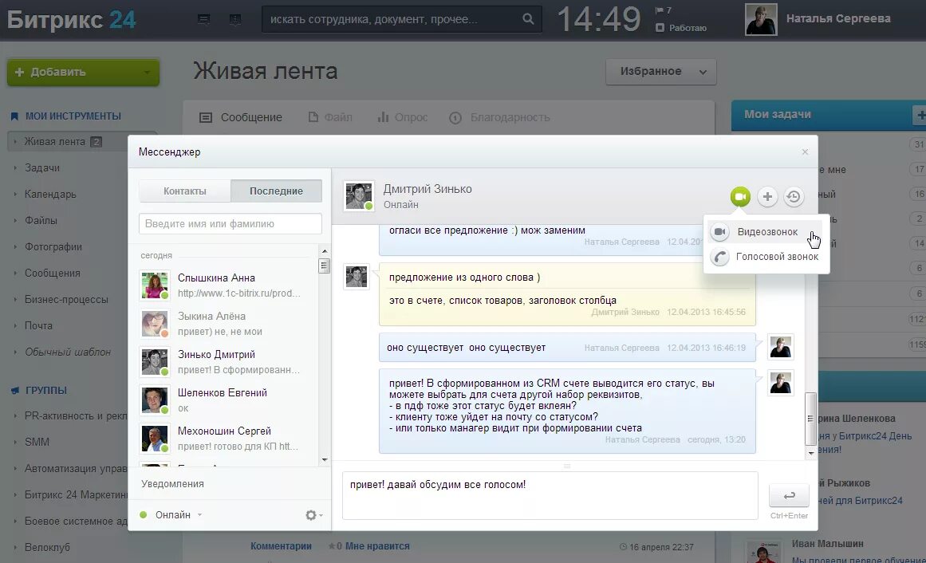The height and width of the screenshot is (563, 926).
Task: Open message history clock icon
Action: coord(794,197)
